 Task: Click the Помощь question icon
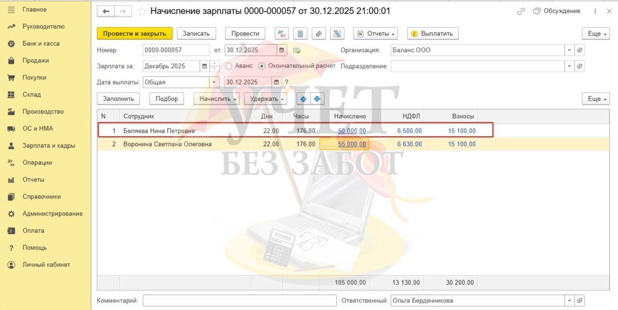coord(11,248)
